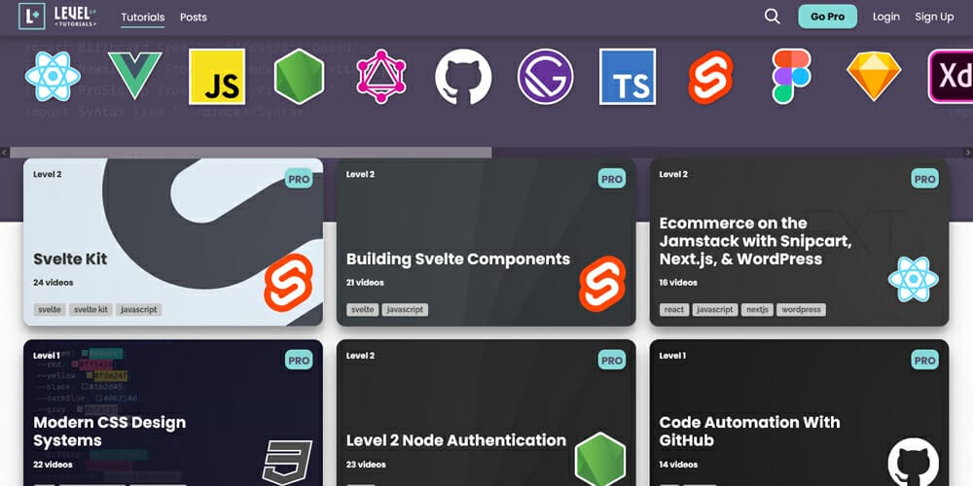Click the '14 videos' text on the Code Automation card
The height and width of the screenshot is (486, 973).
point(678,465)
